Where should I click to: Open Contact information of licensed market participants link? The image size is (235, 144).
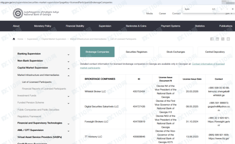click(x=208, y=64)
